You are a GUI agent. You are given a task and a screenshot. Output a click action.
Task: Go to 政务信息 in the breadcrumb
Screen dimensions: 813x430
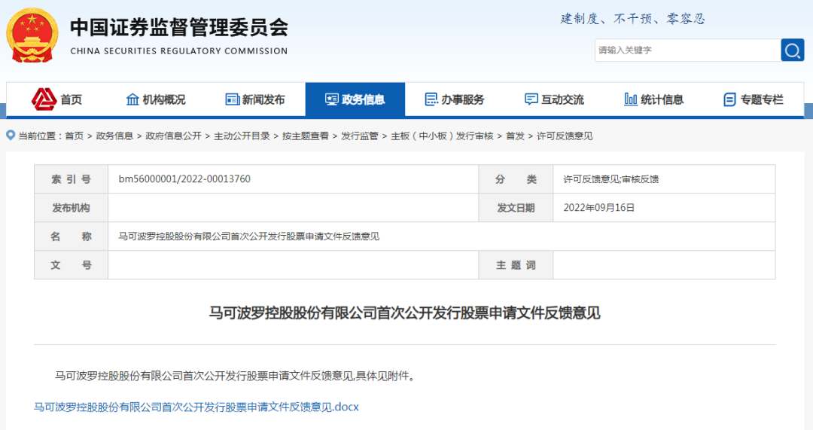click(114, 136)
